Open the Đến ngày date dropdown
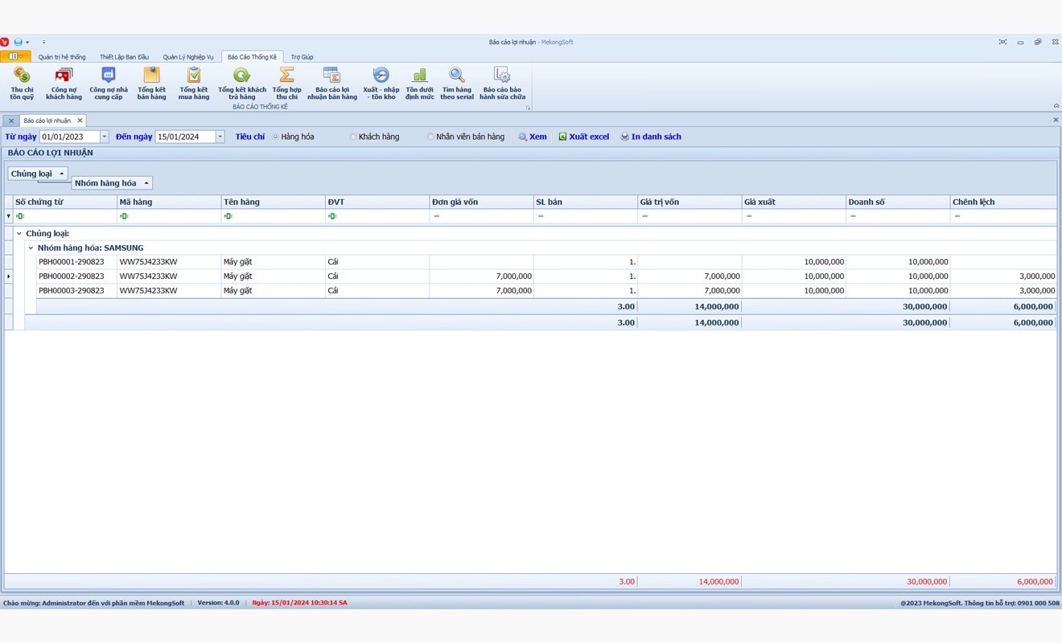This screenshot has height=643, width=1062. pos(220,137)
